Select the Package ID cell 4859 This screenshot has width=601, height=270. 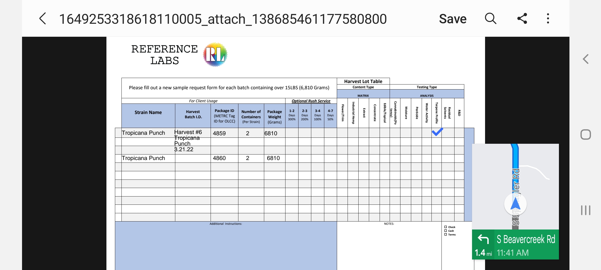pos(224,133)
